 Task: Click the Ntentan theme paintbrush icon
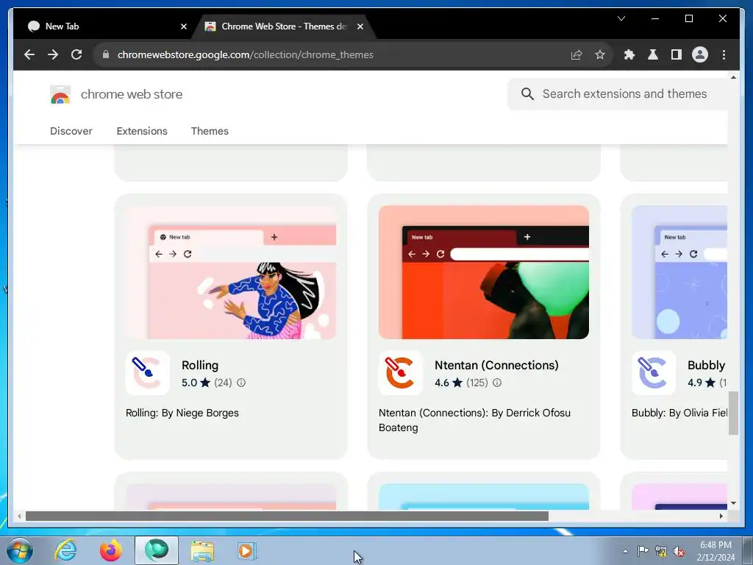click(x=401, y=373)
